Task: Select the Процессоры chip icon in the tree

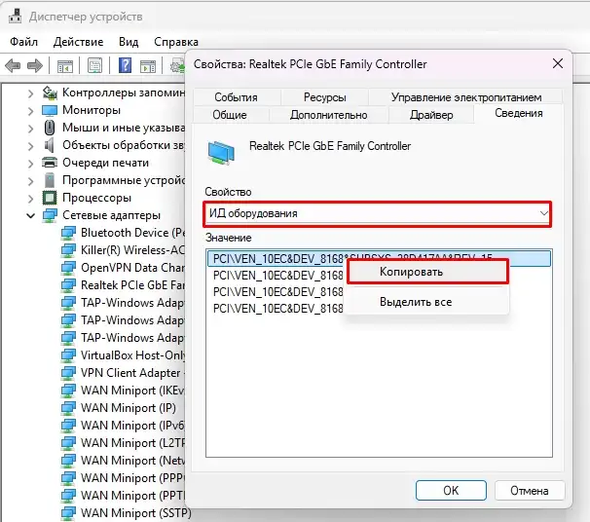Action: point(50,198)
